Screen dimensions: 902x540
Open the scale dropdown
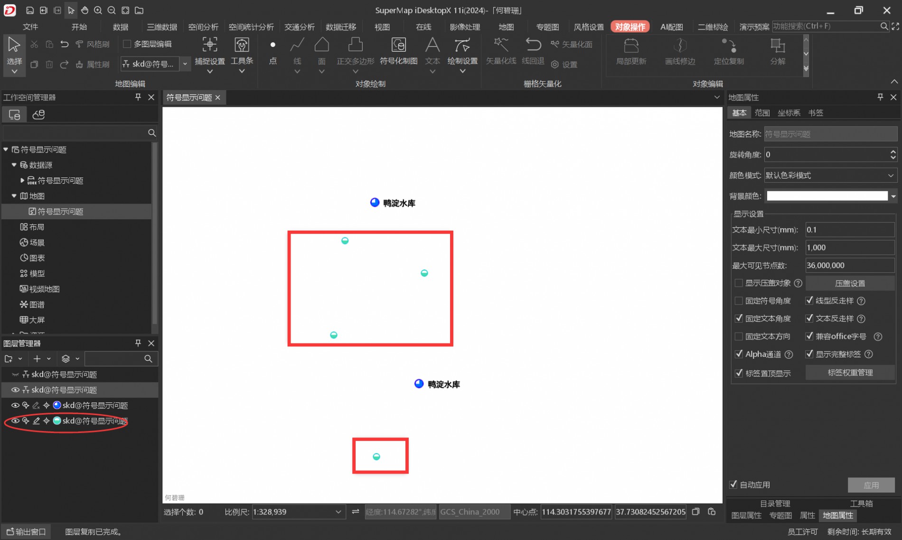[338, 512]
